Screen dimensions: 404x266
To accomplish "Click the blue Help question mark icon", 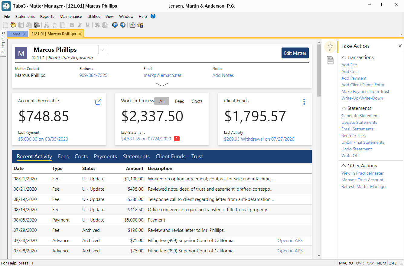I will [153, 16].
